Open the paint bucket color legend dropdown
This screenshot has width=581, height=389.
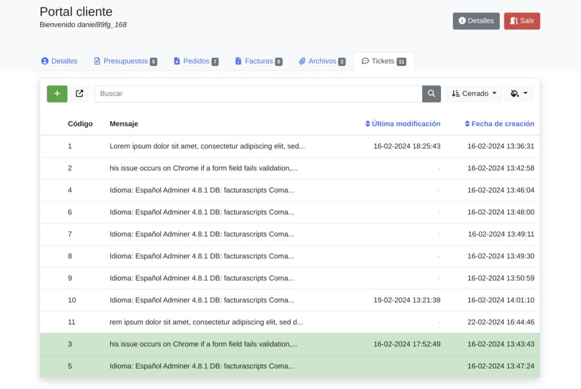(x=519, y=94)
